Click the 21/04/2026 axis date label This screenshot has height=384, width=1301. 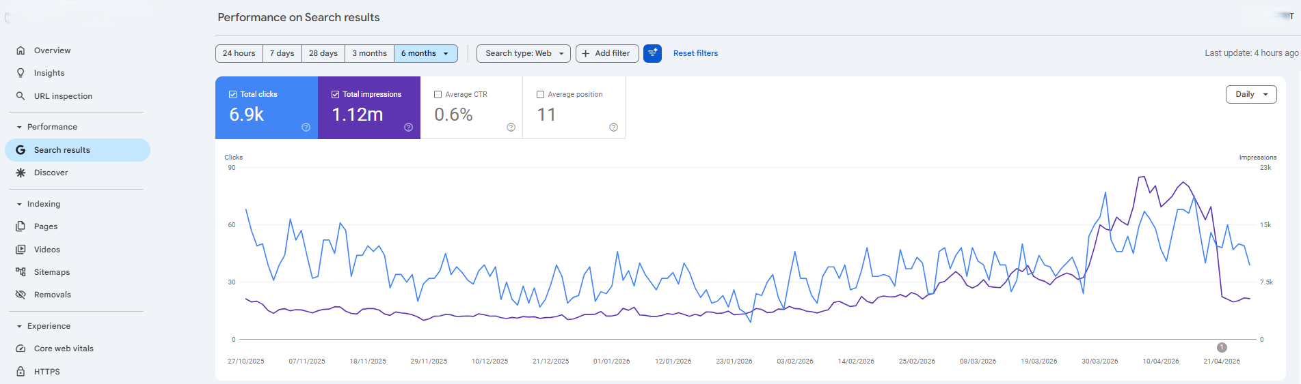click(1222, 361)
